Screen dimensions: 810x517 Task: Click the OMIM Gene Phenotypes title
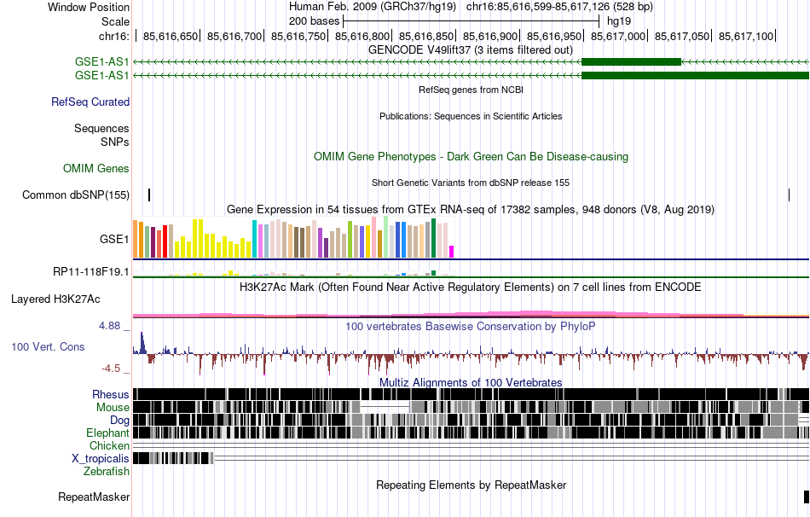click(471, 156)
